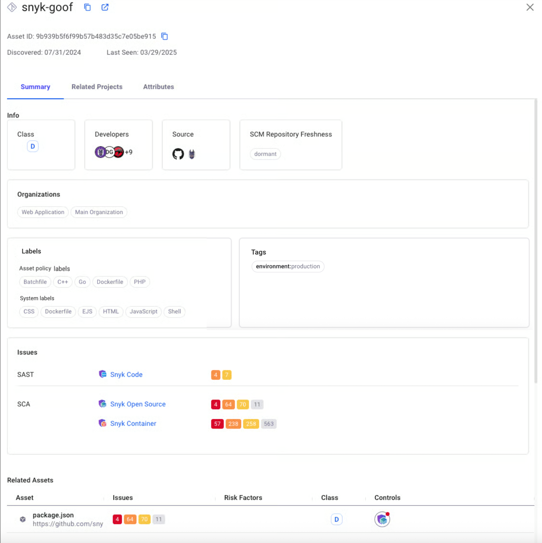
Task: Click the package.json asset type icon
Action: [23, 519]
